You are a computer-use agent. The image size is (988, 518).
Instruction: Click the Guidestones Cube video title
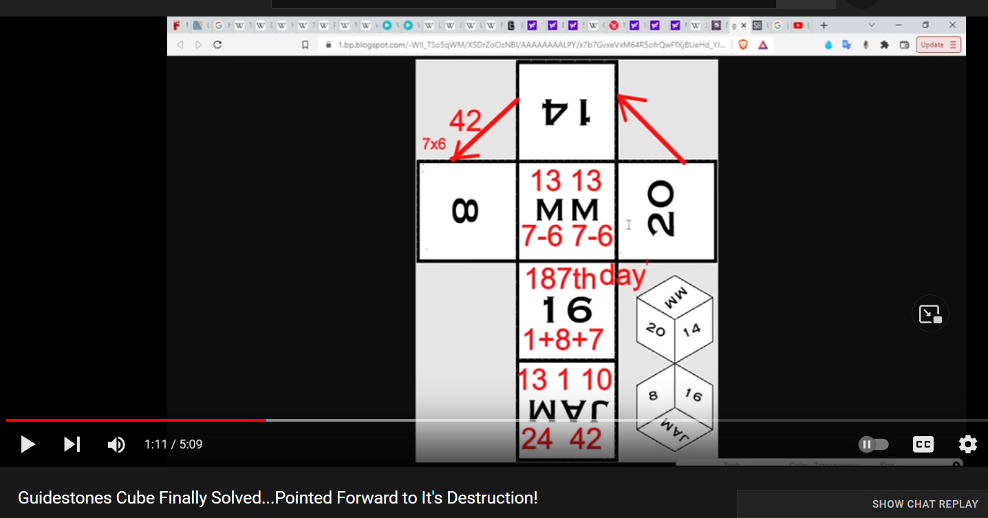[x=278, y=498]
